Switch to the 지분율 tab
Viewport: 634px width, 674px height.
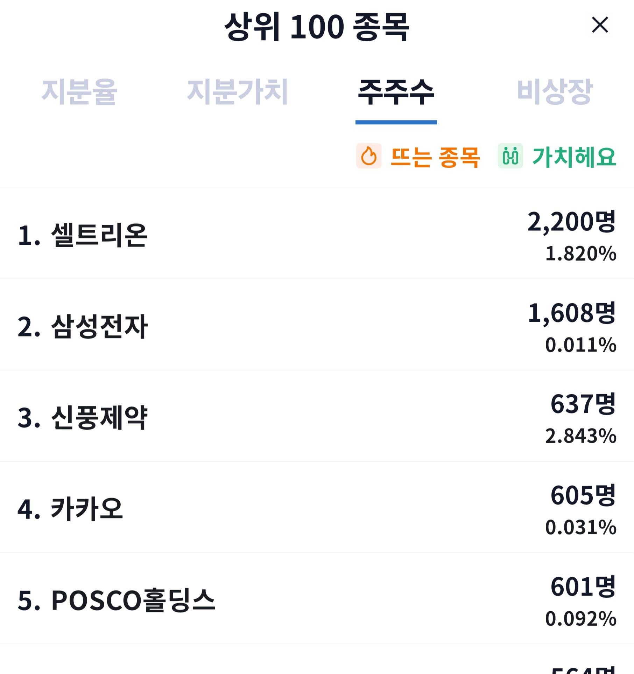79,92
